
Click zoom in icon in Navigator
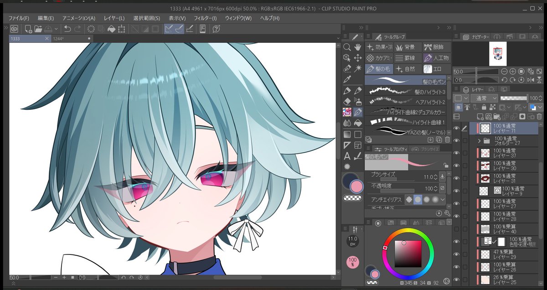click(513, 72)
